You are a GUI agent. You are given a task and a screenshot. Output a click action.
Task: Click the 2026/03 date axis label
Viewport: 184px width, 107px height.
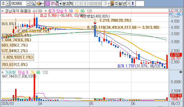click(x=7, y=103)
